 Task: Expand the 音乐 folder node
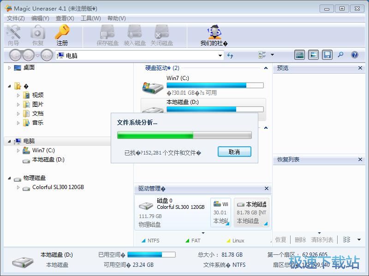point(18,123)
